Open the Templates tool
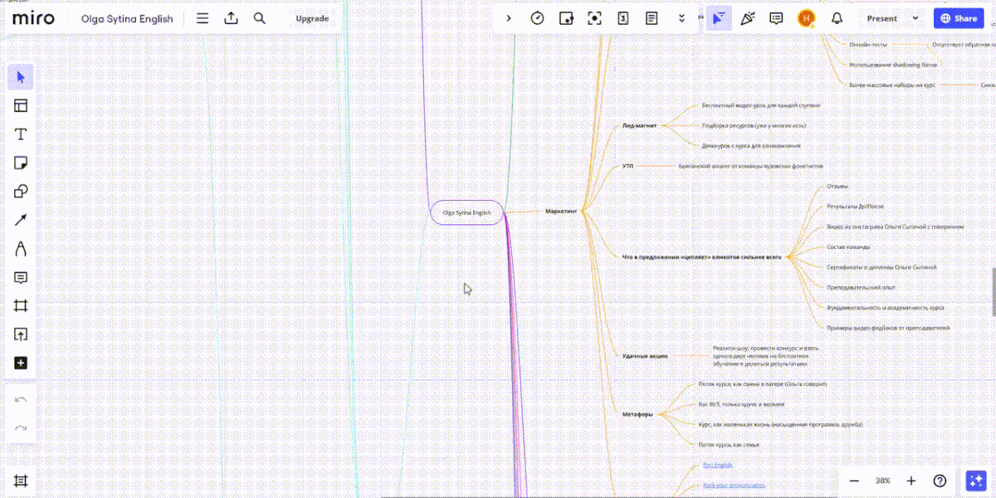Image resolution: width=996 pixels, height=498 pixels. [x=21, y=105]
